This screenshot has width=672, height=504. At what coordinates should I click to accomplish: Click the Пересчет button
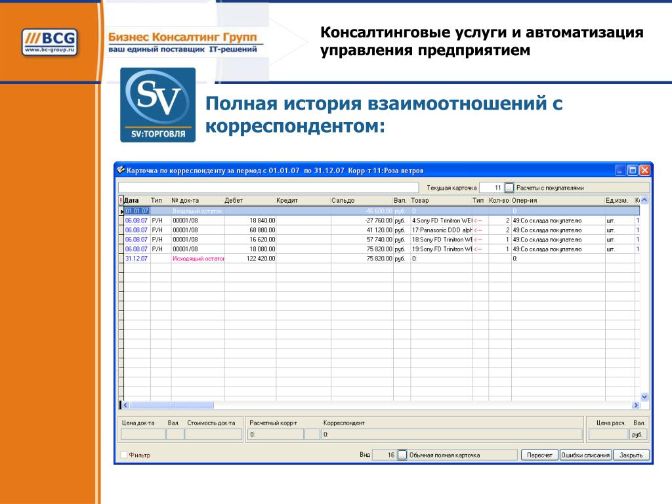pyautogui.click(x=539, y=455)
